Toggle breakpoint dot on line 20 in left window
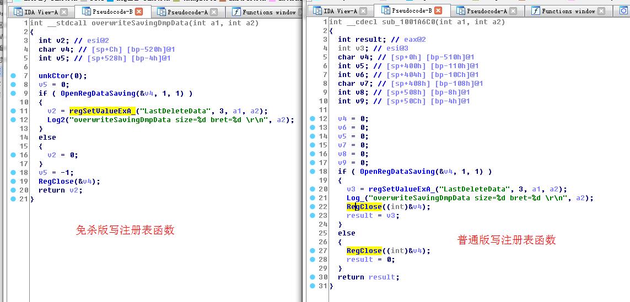Viewport: 630px width, 302px height. point(13,190)
